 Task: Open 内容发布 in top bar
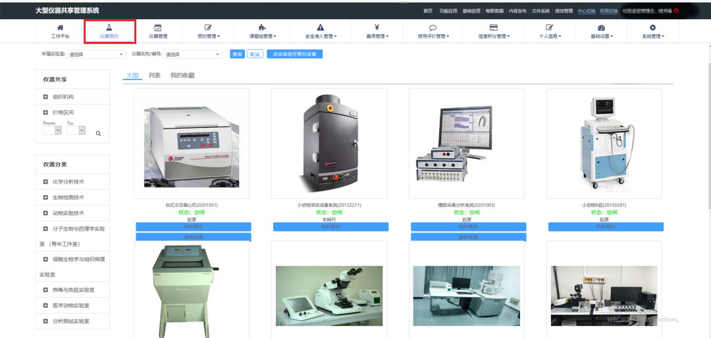(x=517, y=11)
